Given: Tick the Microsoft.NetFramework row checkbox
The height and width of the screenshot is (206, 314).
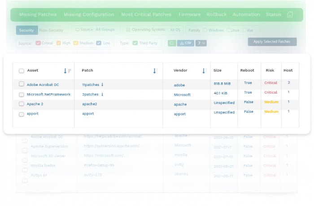Looking at the screenshot, I should [22, 94].
